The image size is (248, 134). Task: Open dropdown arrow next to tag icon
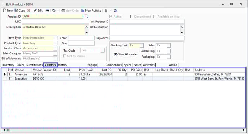[x=58, y=10]
